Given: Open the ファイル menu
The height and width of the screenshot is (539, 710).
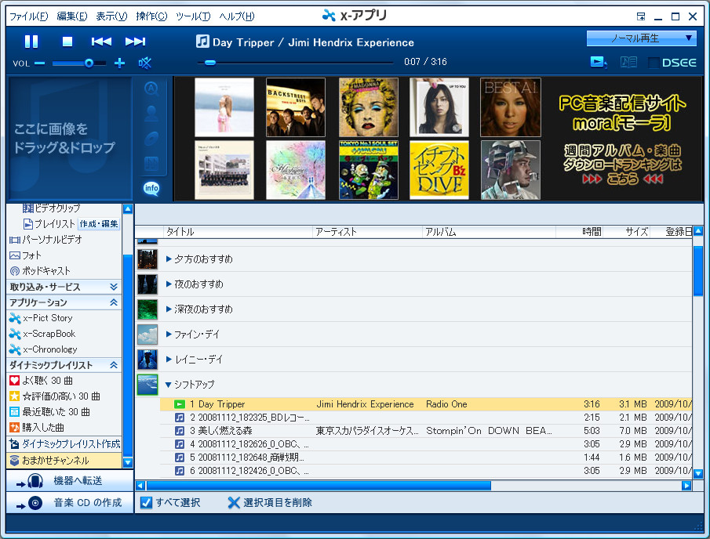Looking at the screenshot, I should coord(28,16).
